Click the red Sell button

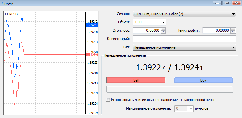point(136,80)
